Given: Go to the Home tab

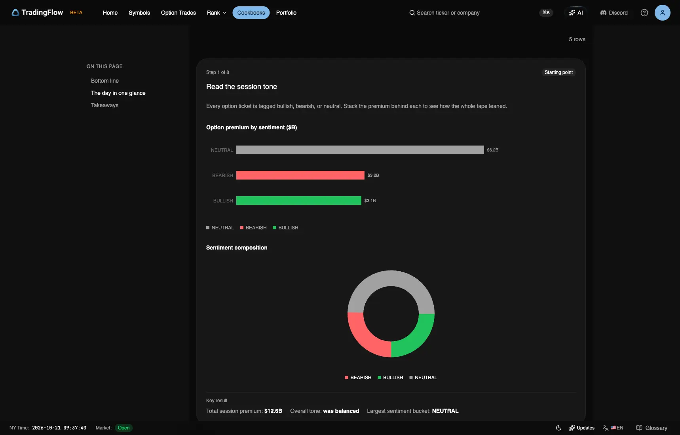Looking at the screenshot, I should click(110, 13).
